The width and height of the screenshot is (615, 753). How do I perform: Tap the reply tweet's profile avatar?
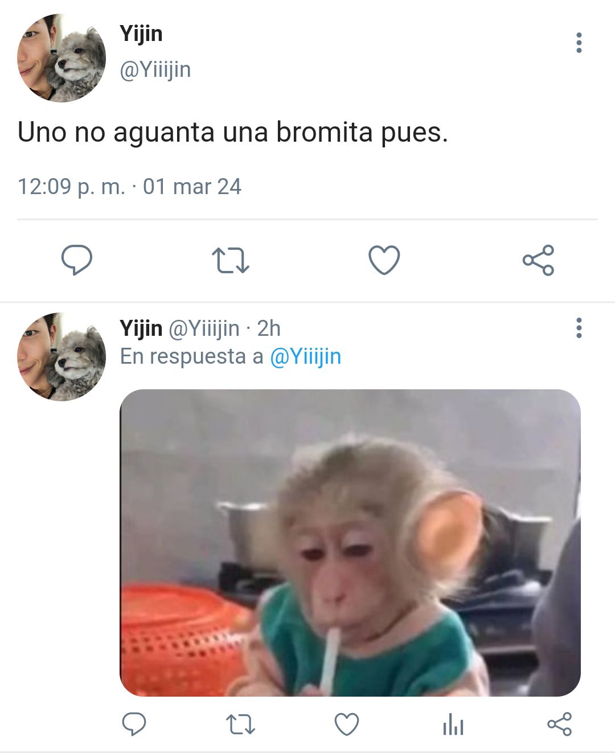click(61, 357)
